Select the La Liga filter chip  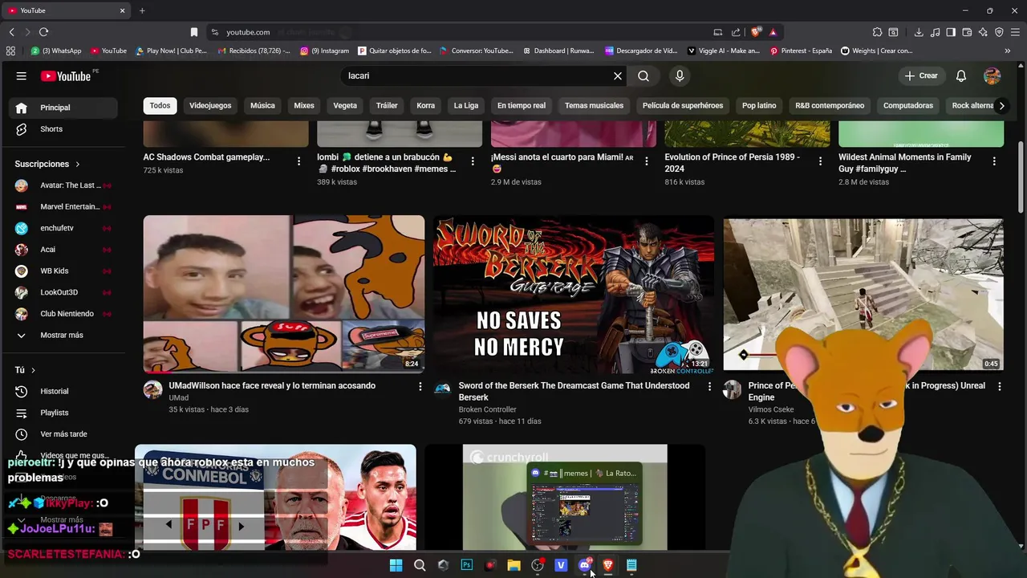pyautogui.click(x=465, y=105)
